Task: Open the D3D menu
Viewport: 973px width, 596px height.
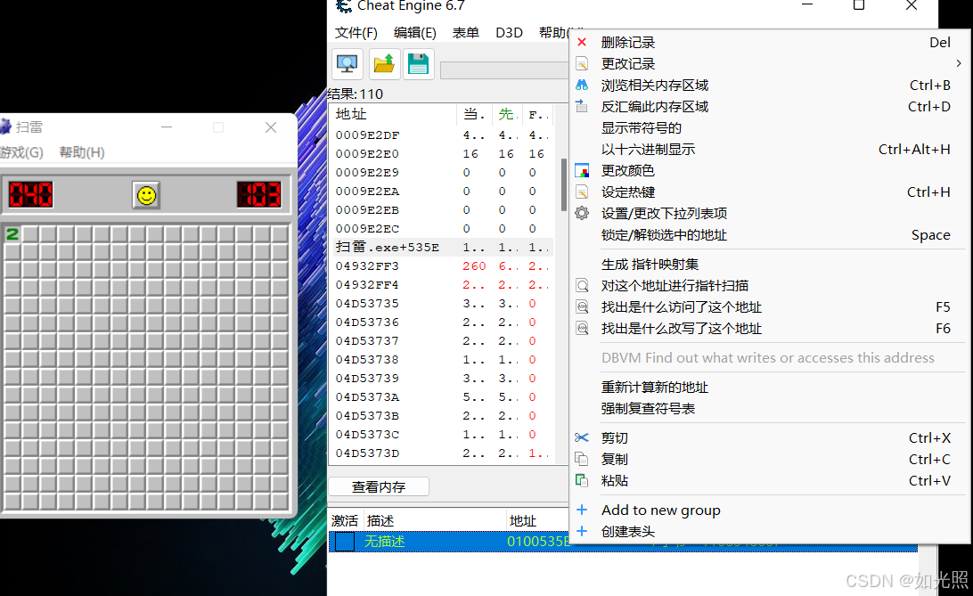Action: click(509, 33)
